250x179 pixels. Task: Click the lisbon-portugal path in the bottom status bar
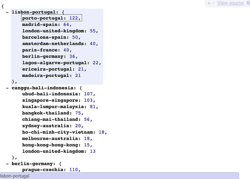click(x=14, y=176)
